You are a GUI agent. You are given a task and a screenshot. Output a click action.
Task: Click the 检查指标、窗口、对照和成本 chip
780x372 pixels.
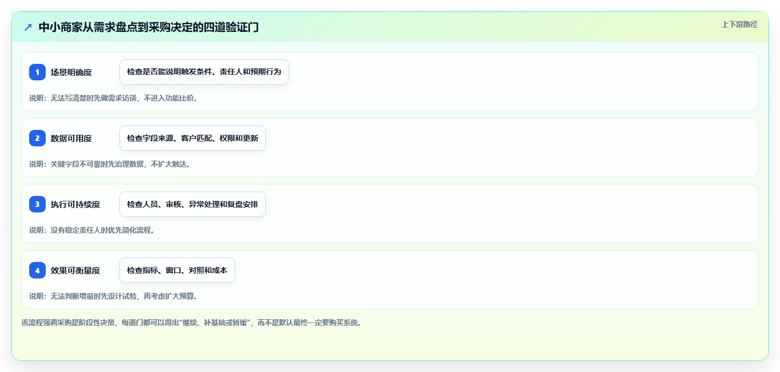(x=177, y=270)
